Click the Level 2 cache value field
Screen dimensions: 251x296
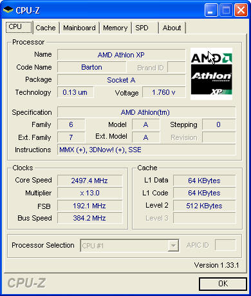click(x=205, y=206)
